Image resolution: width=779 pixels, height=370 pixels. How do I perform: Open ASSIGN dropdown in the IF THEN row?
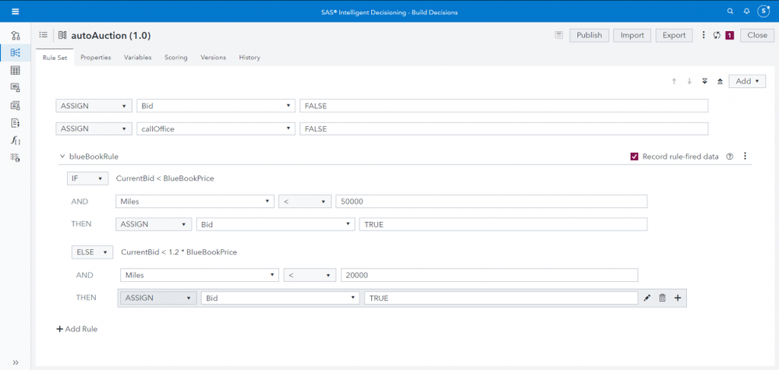(x=154, y=224)
